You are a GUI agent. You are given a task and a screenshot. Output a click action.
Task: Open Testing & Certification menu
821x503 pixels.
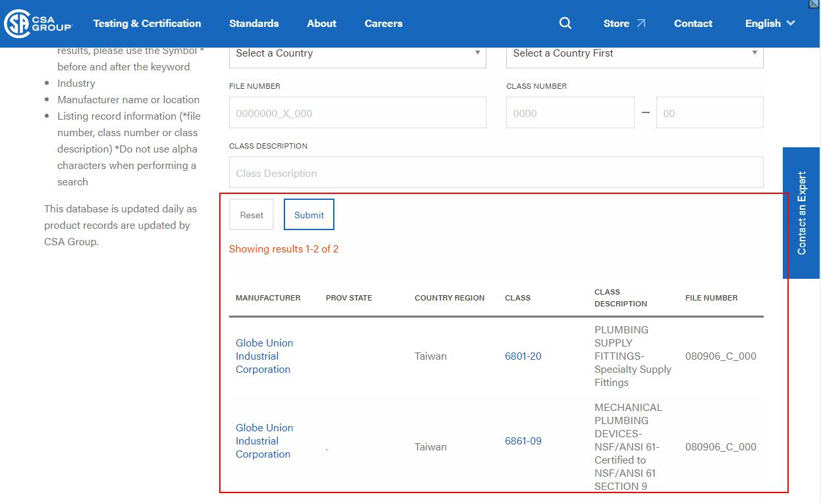147,23
